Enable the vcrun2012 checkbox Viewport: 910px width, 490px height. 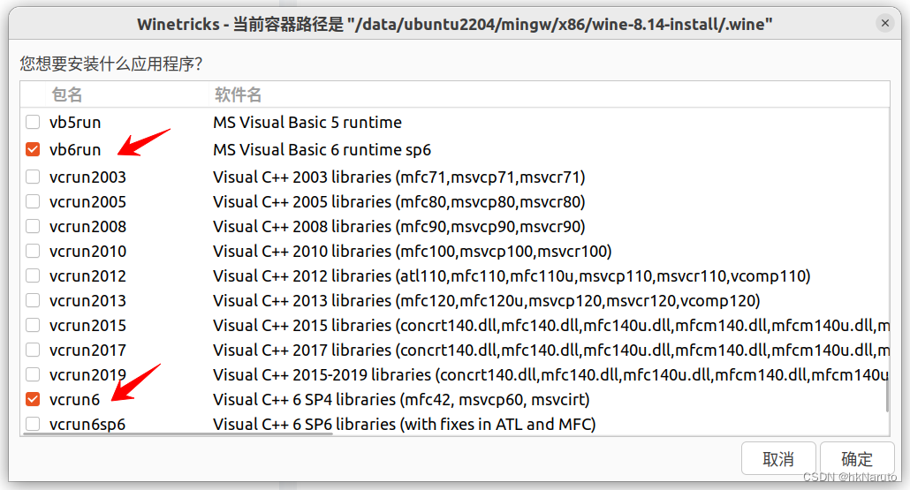[x=33, y=275]
